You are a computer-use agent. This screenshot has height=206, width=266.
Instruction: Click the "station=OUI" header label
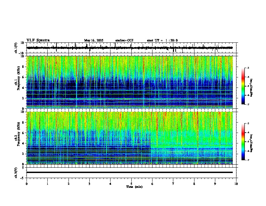tap(124, 40)
